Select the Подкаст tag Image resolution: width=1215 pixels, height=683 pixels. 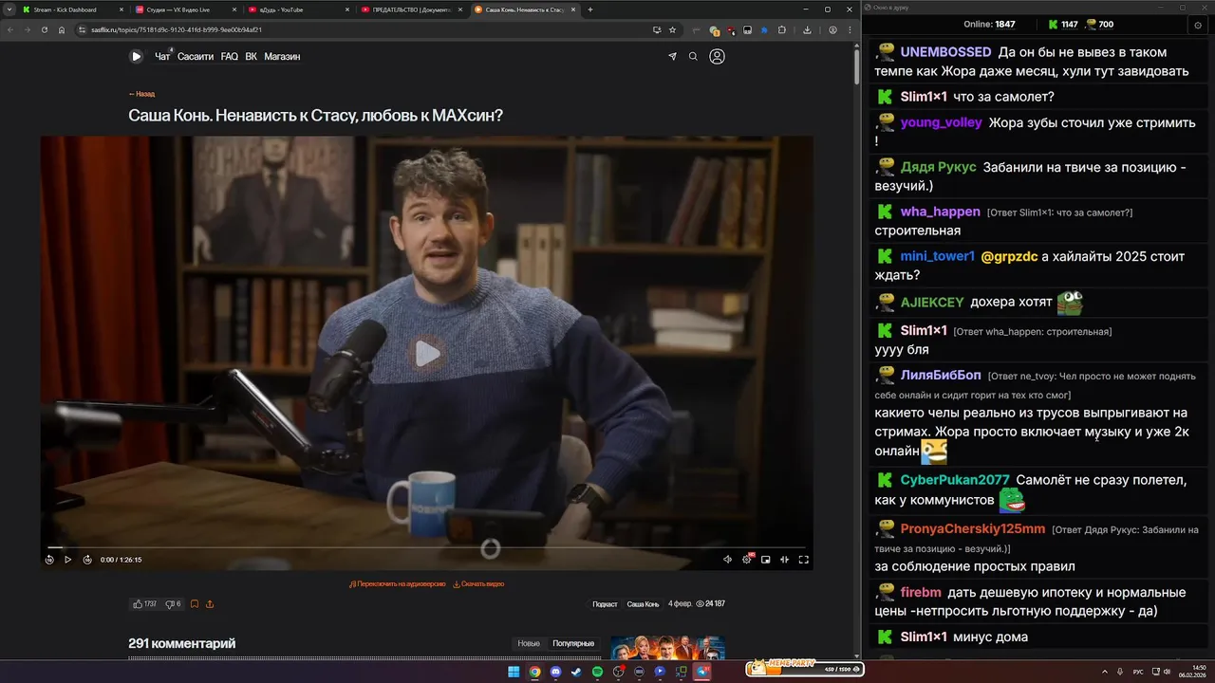(x=605, y=604)
